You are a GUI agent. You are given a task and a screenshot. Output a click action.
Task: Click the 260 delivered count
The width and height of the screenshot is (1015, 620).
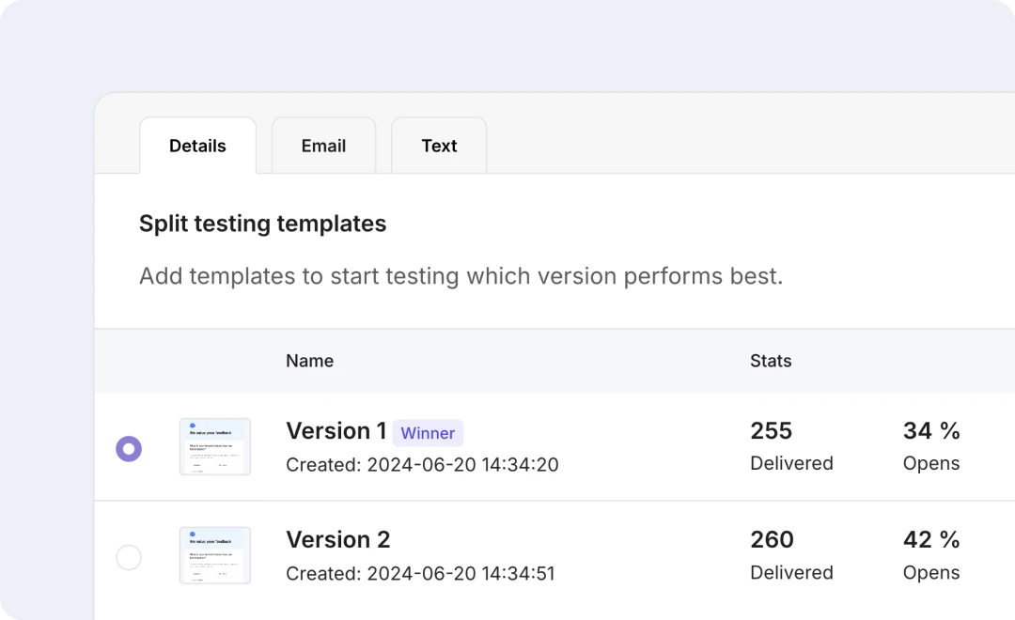pos(772,540)
